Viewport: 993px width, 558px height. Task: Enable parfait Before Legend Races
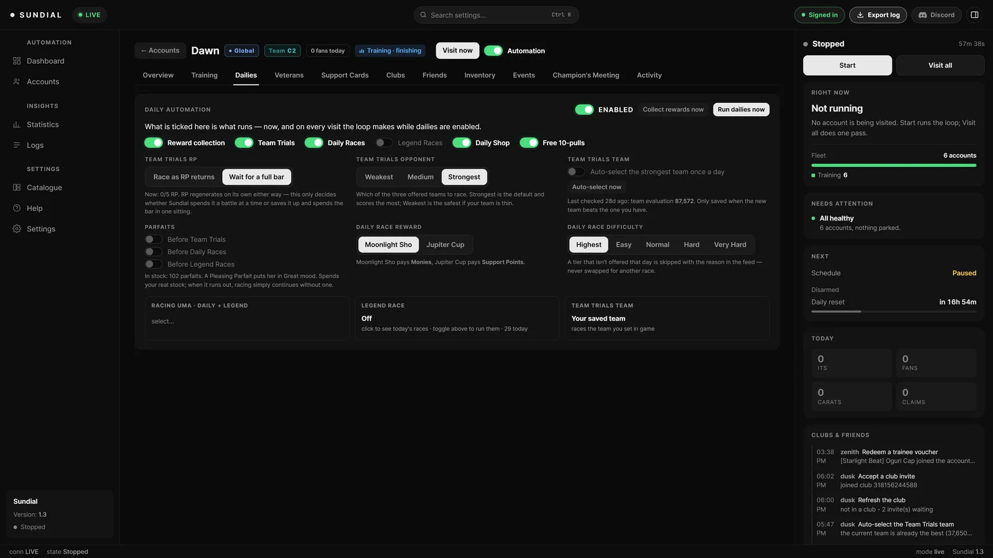point(153,264)
